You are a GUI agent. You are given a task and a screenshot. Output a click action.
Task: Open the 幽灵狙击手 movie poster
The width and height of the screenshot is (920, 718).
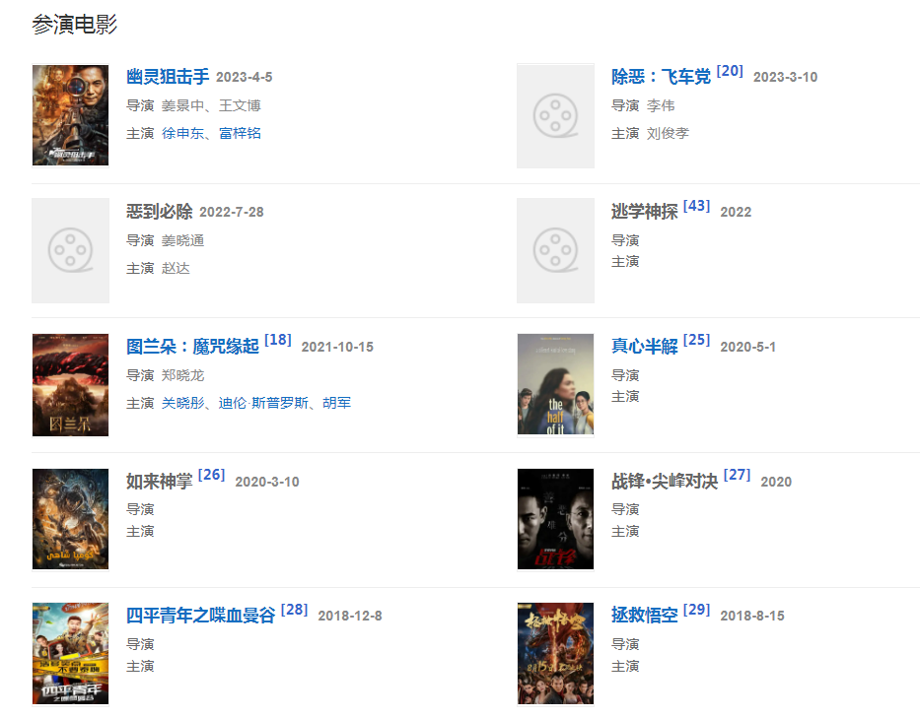pos(70,115)
